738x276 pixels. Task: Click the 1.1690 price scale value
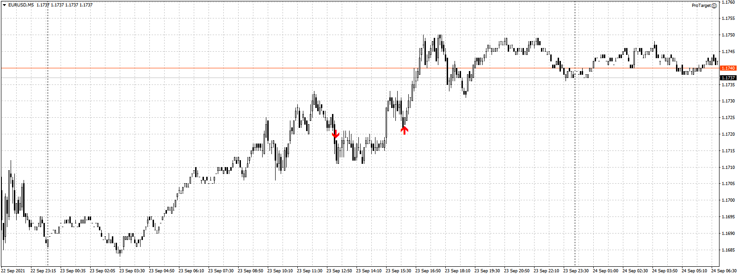click(728, 234)
